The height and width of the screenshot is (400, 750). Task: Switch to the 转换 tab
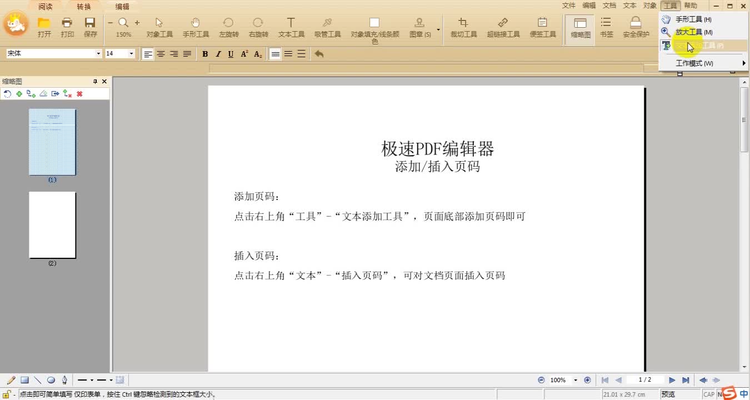tap(84, 7)
